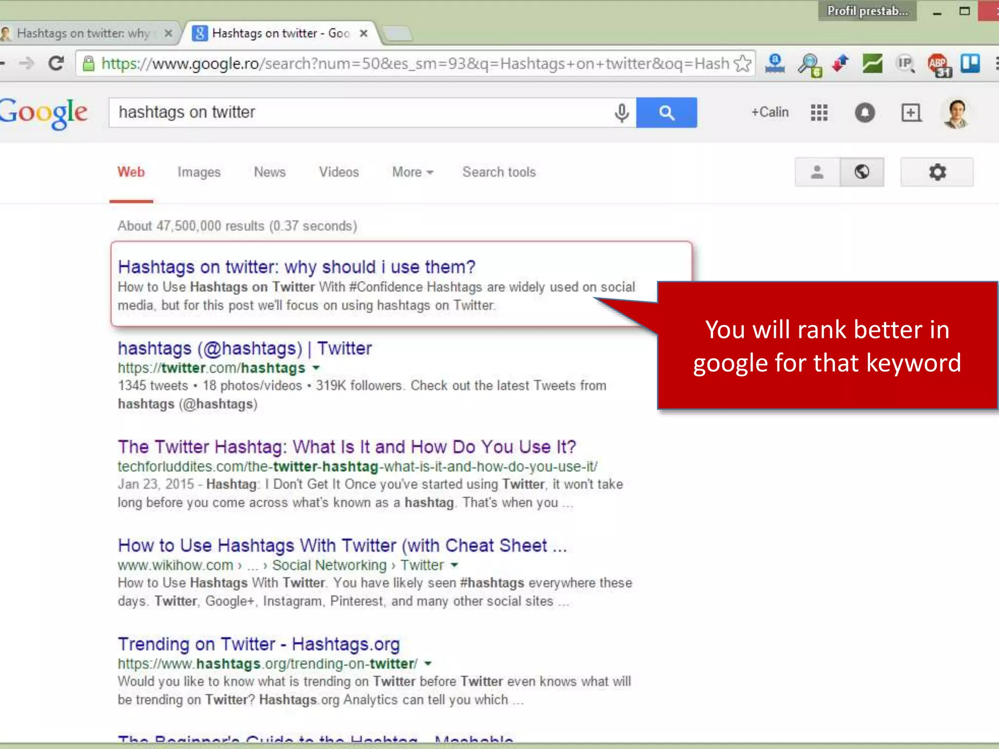This screenshot has height=749, width=999.
Task: Close the 'Hashtags on twitter - Goo' tab
Action: point(363,33)
